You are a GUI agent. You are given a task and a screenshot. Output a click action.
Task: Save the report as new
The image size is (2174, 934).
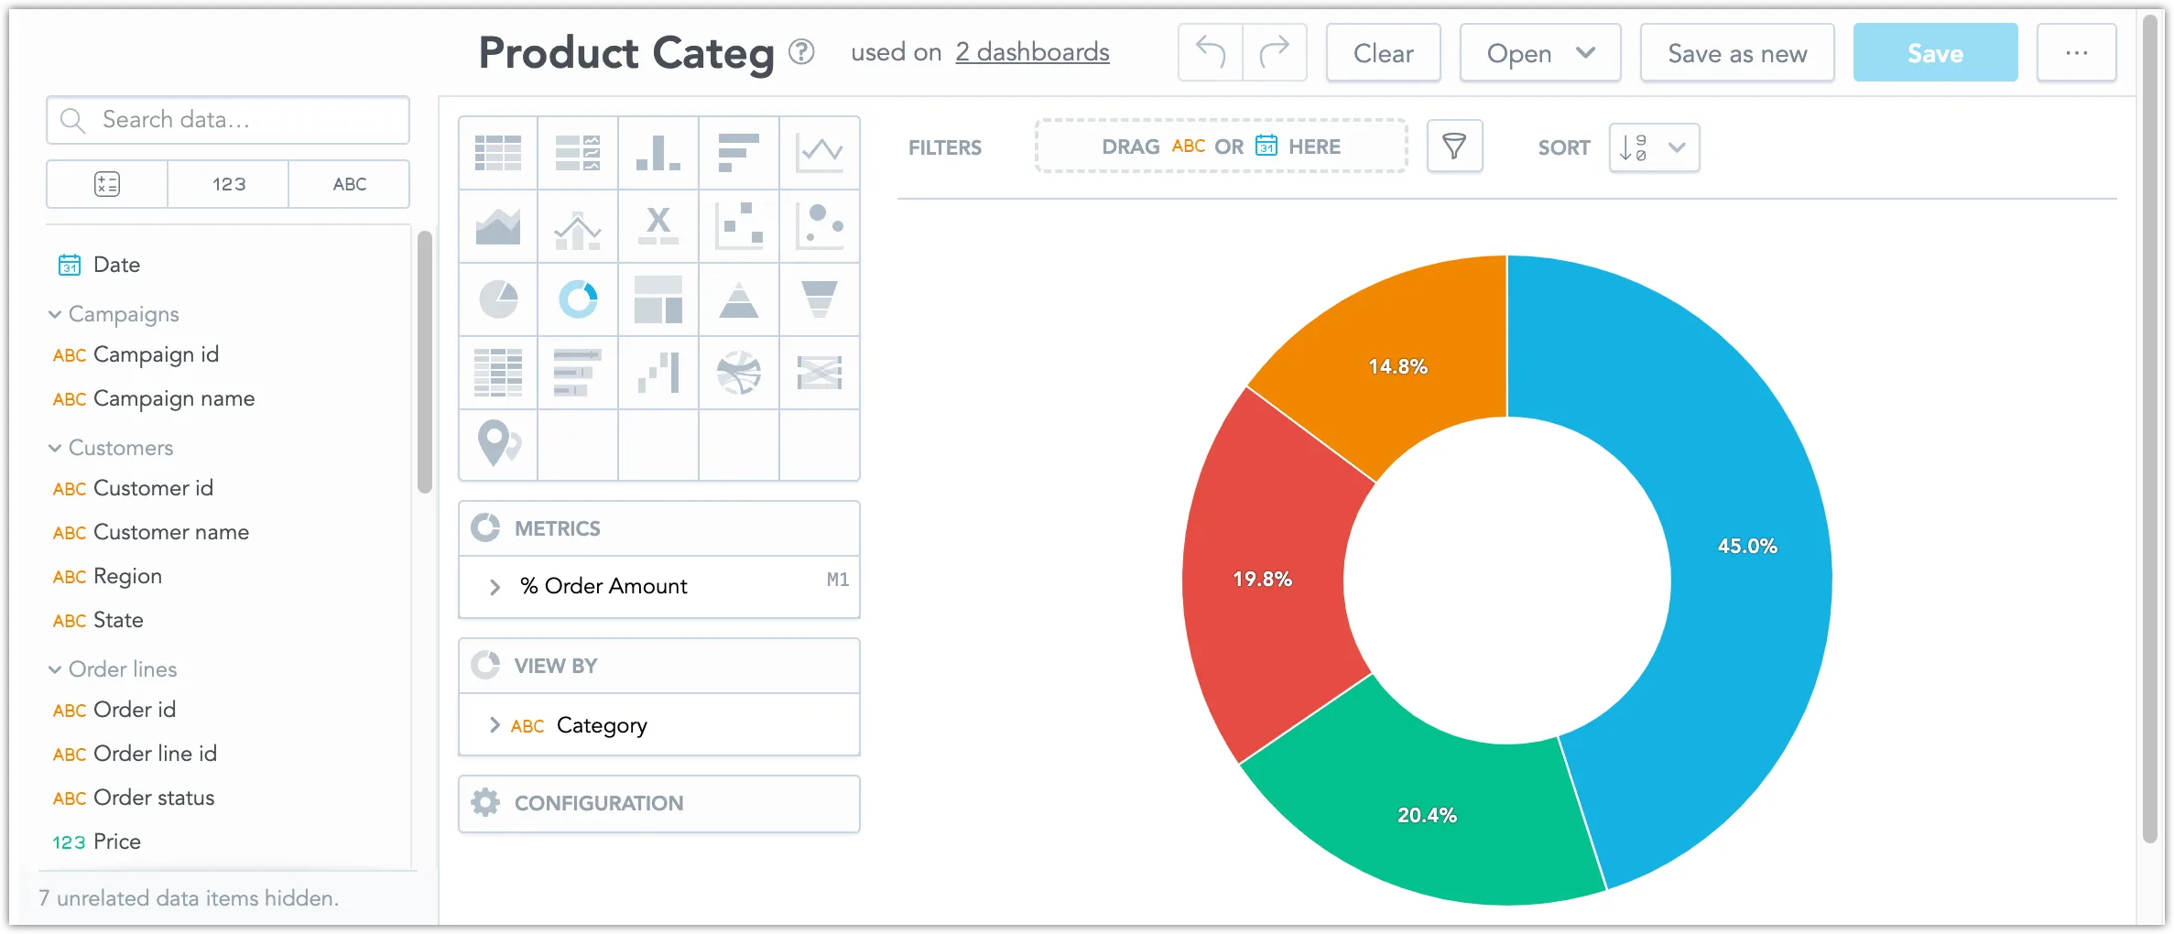point(1736,52)
